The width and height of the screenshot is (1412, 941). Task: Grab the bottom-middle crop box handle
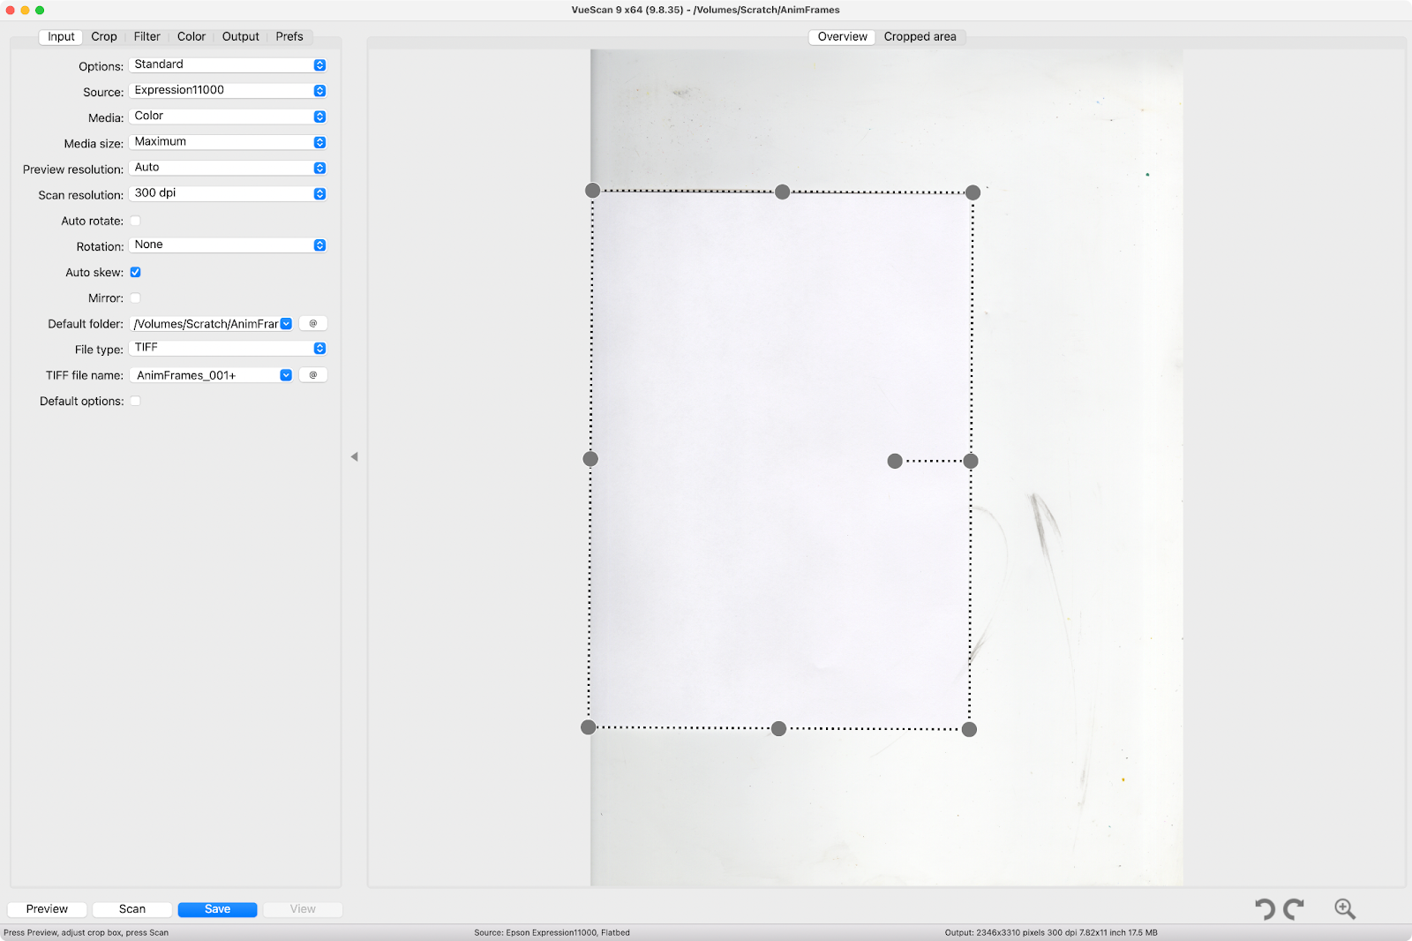[778, 728]
